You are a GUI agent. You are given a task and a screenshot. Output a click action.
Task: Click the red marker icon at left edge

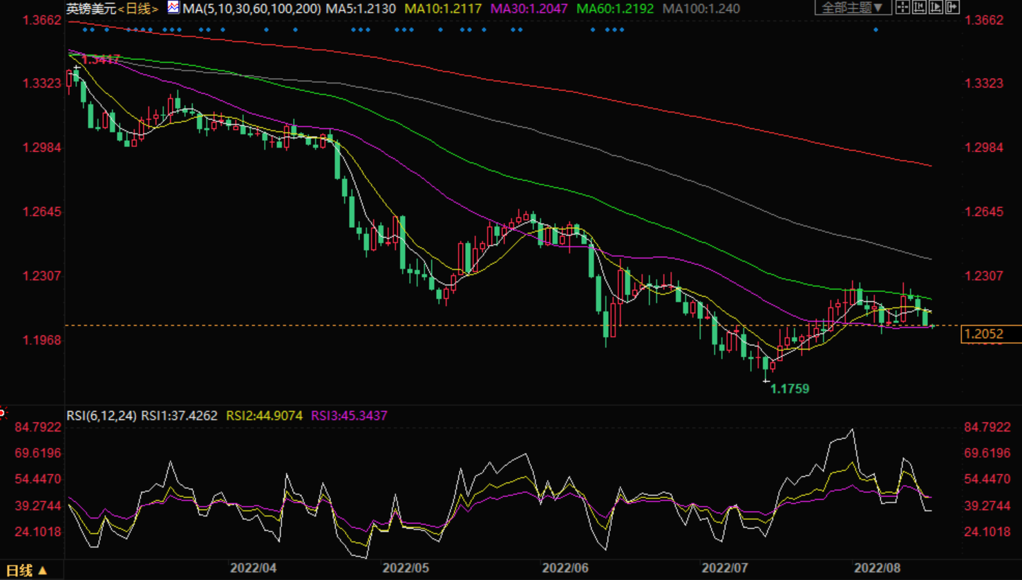tap(3, 413)
